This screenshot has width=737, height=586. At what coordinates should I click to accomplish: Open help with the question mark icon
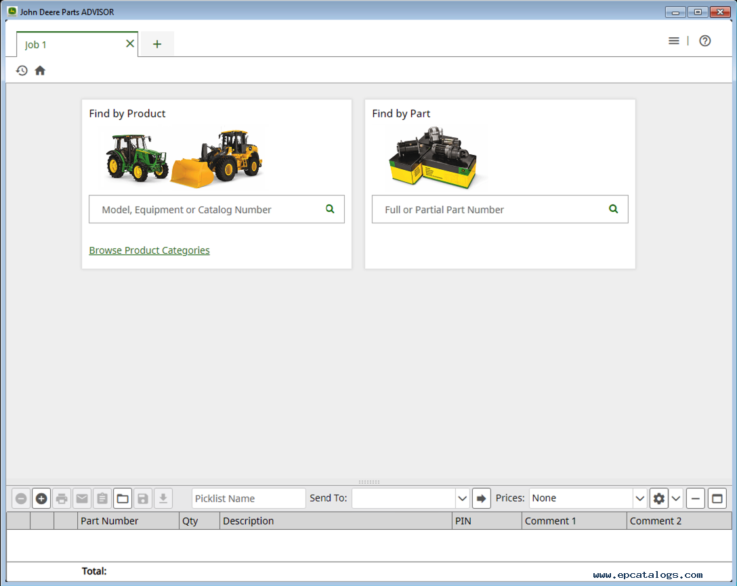coord(705,41)
